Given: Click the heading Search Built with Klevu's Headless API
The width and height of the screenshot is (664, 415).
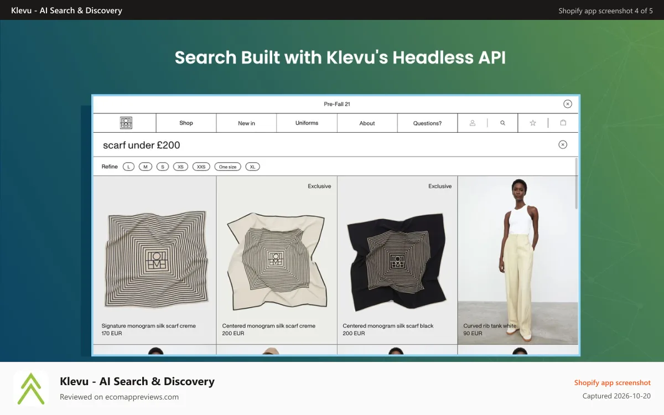Looking at the screenshot, I should click(340, 58).
